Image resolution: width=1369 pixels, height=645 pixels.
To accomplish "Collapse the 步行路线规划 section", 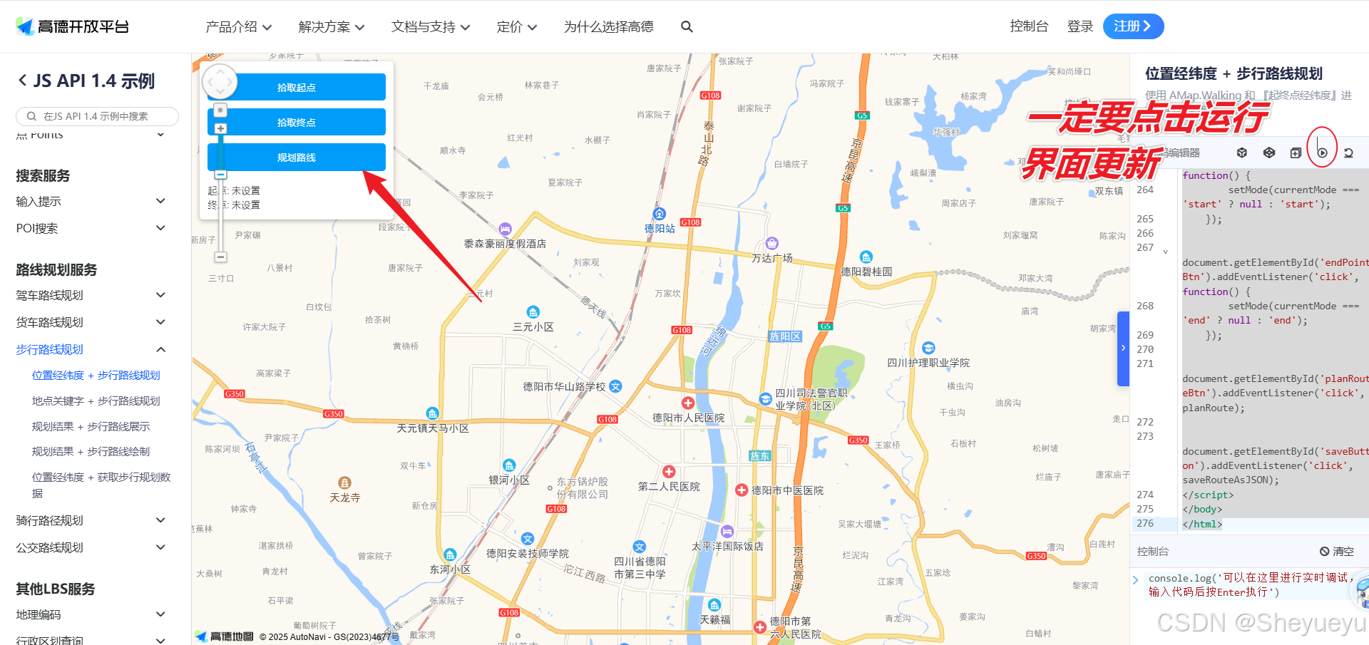I will point(161,349).
